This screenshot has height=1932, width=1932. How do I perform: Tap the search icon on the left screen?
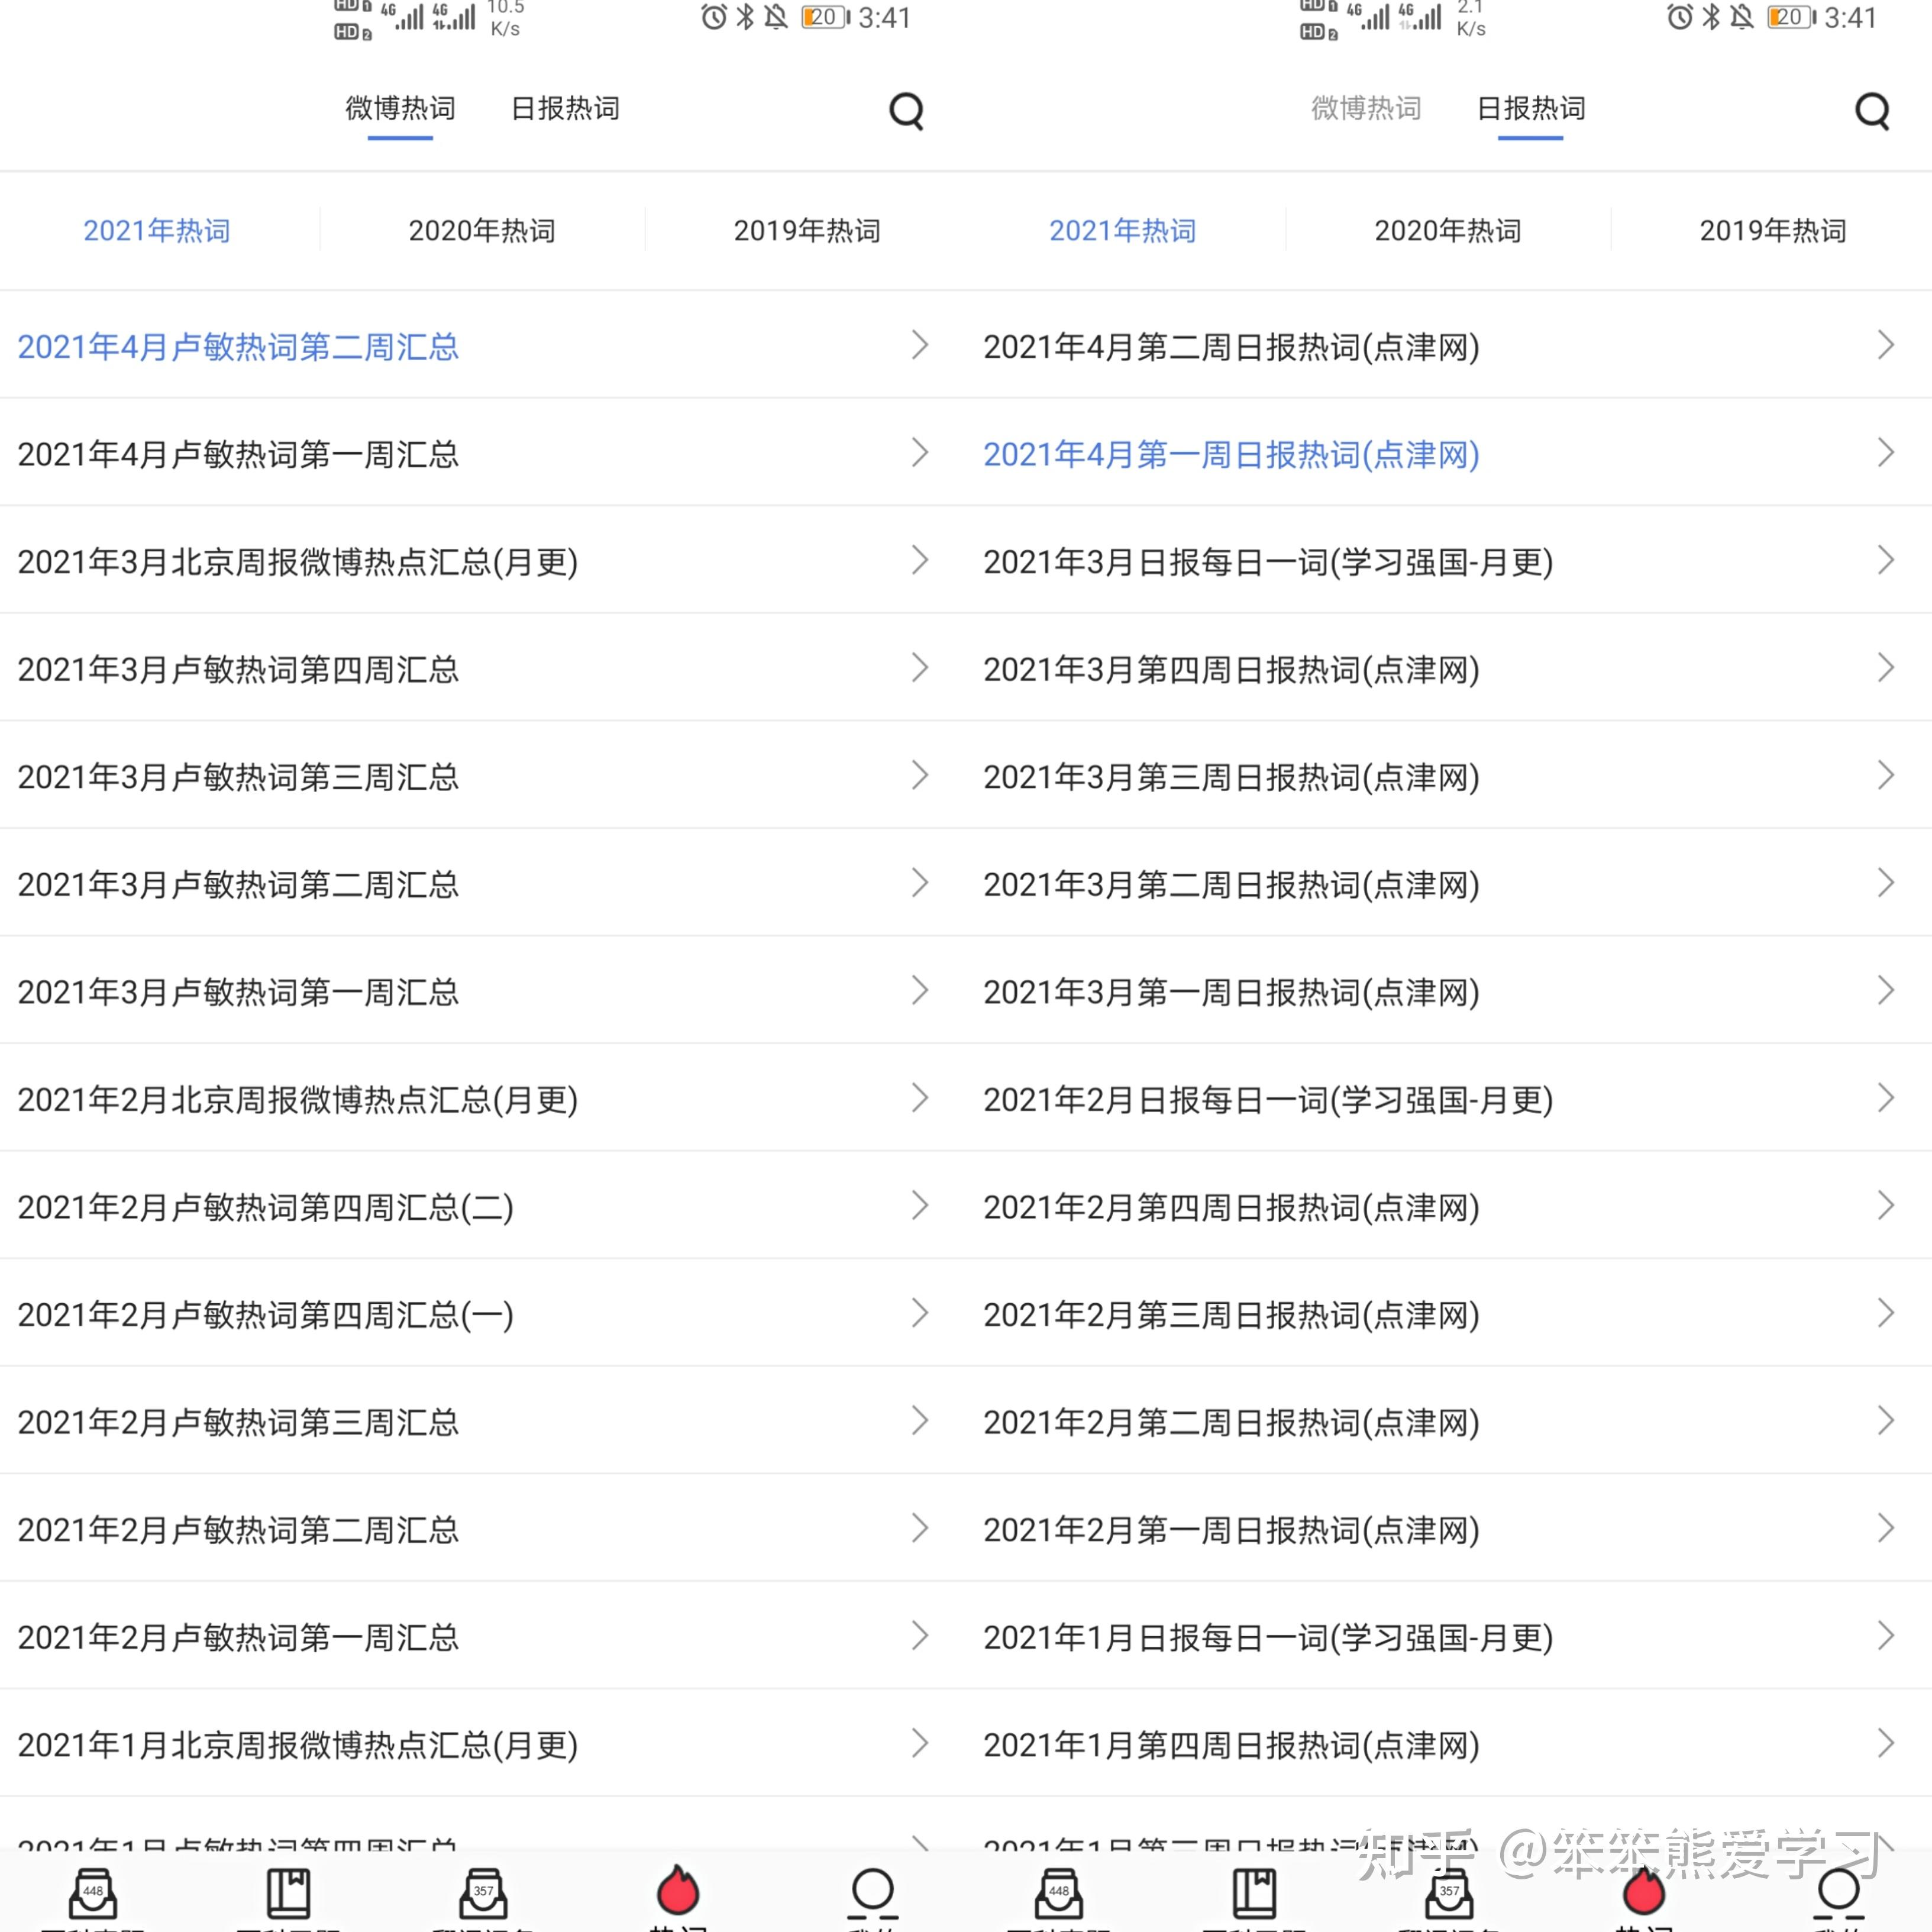[x=906, y=111]
